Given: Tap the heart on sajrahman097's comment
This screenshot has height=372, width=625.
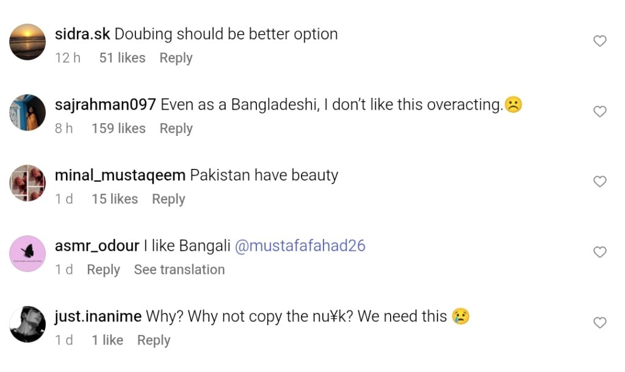Looking at the screenshot, I should [600, 112].
